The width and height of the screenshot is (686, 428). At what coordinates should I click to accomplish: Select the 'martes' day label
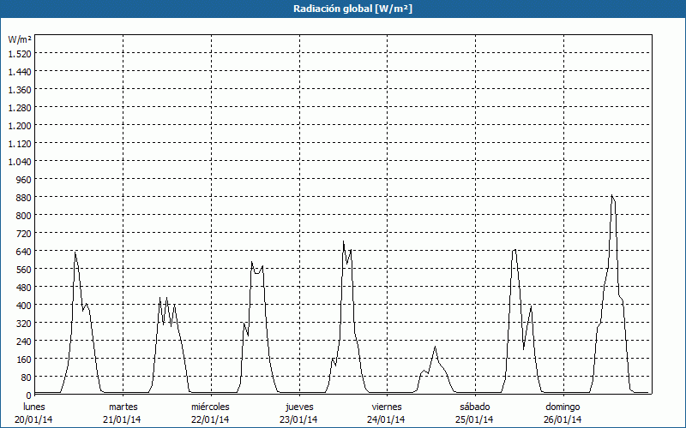(123, 407)
